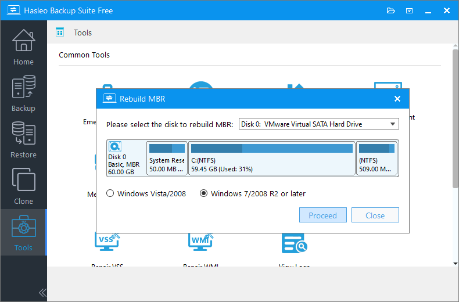Collapse the sidebar with double chevron
The image size is (459, 302).
pyautogui.click(x=42, y=292)
